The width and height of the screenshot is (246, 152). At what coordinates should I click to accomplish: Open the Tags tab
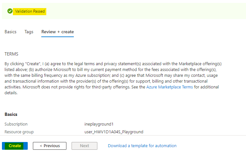[29, 32]
